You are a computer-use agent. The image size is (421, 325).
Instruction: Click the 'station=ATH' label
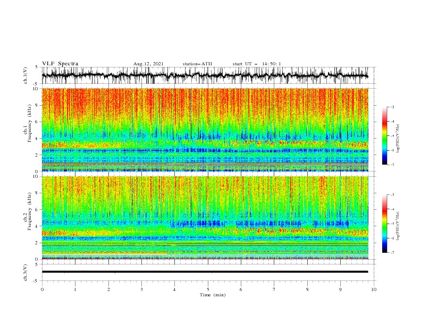point(197,64)
